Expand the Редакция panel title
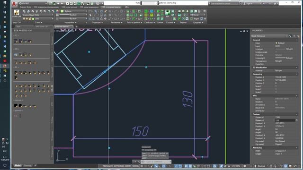 tap(98, 23)
